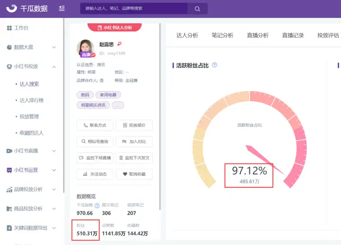This screenshot has height=245, width=341.
Task: Click the 小红书投放 sidebar icon
Action: tap(9, 66)
